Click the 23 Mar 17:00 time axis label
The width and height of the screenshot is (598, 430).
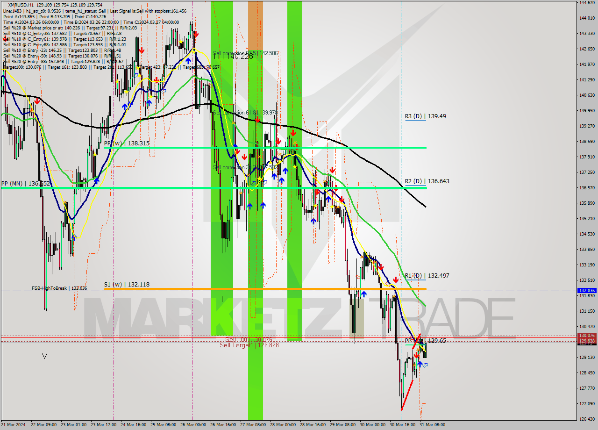[x=103, y=425]
